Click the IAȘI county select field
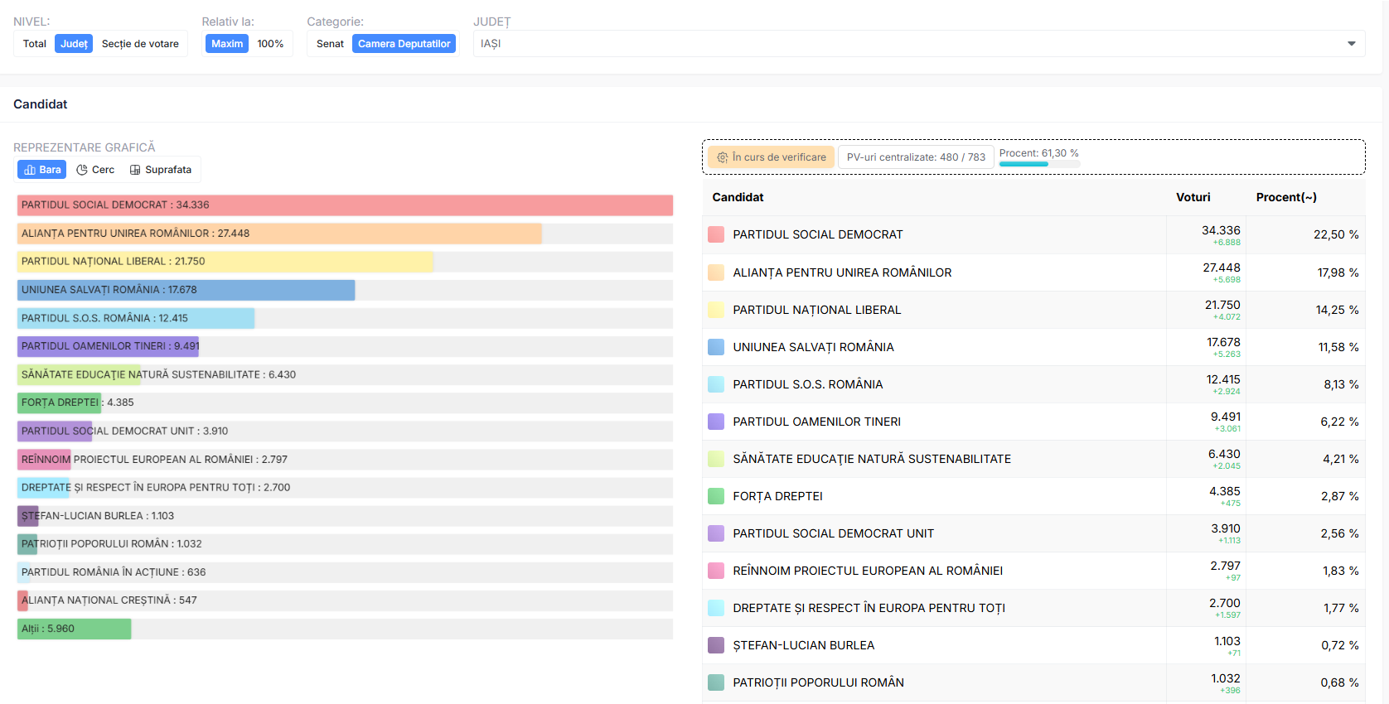The image size is (1389, 704). click(919, 44)
